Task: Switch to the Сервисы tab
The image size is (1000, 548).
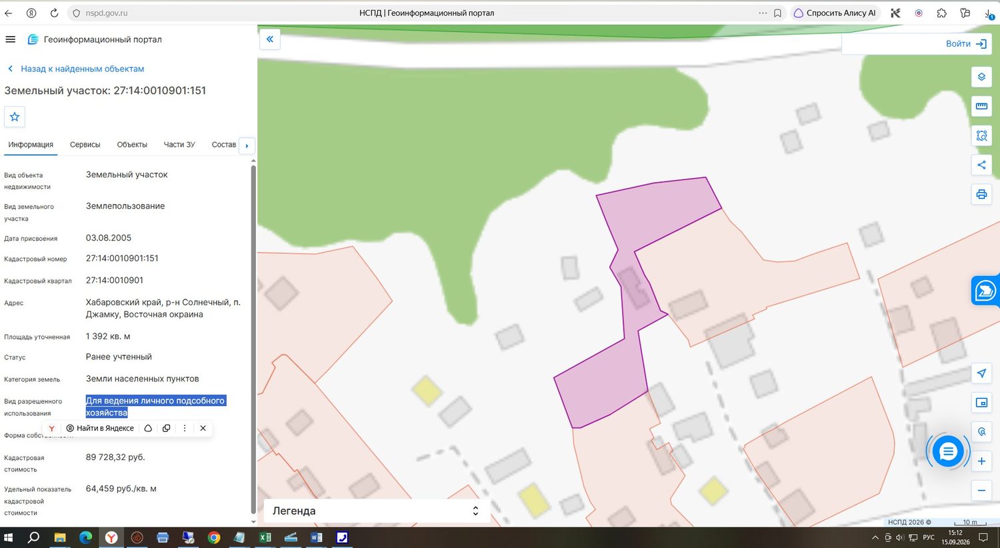Action: [85, 145]
